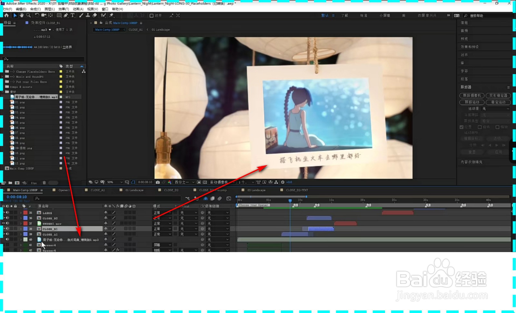Toggle the transparency grid icon in the viewer
This screenshot has height=313, width=516.
pyautogui.click(x=205, y=182)
